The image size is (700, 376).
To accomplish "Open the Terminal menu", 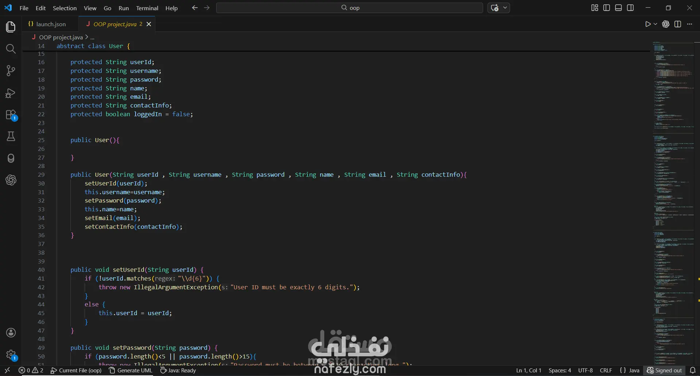I will (x=147, y=8).
